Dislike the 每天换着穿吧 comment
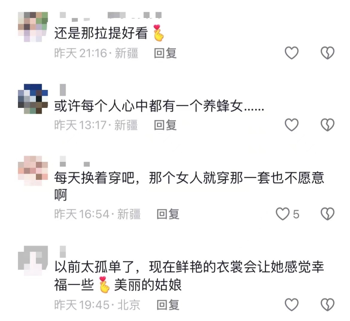This screenshot has width=350, height=321. [x=327, y=214]
